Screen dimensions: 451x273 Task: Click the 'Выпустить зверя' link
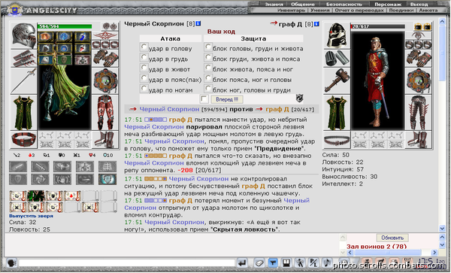(x=31, y=216)
